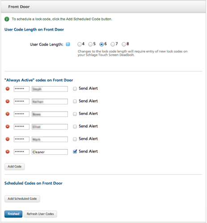The image size is (207, 223).
Task: Enable Send Alert on the first code
Action: tap(75, 89)
